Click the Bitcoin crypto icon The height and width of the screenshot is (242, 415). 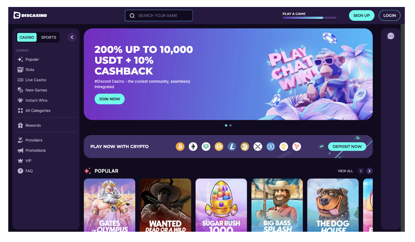(x=180, y=147)
